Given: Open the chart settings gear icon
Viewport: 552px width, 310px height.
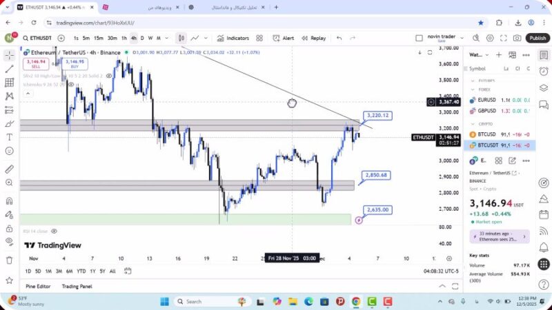Looking at the screenshot, I should coord(491,38).
